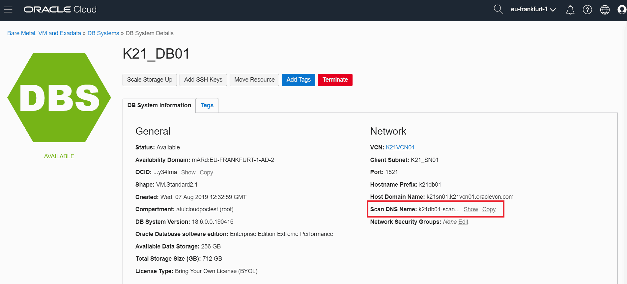Expand the eu-frankfurt-1 region dropdown
Viewport: 627px width, 284px height.
[533, 10]
